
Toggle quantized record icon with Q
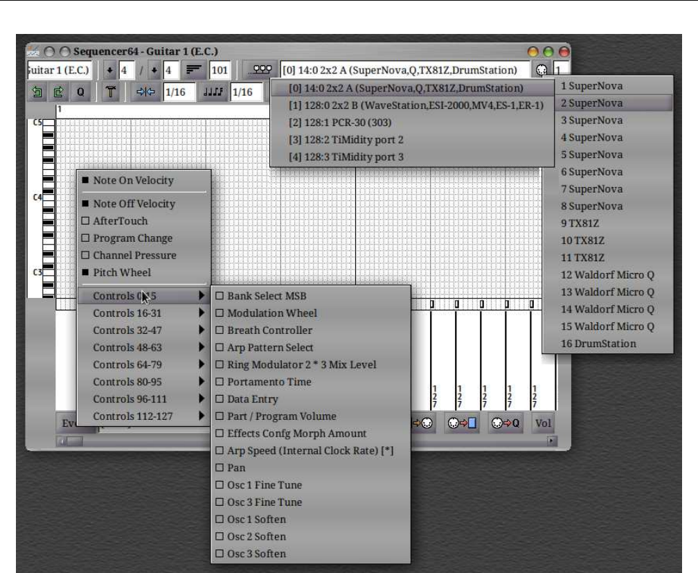[505, 423]
